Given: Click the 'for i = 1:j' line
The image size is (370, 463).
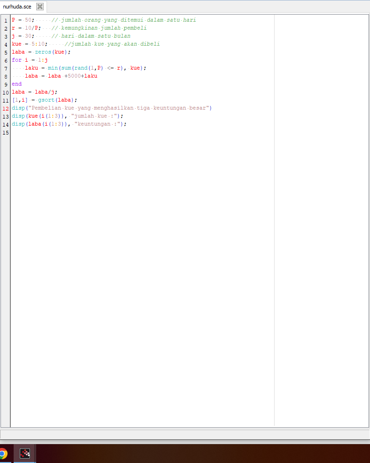Looking at the screenshot, I should coord(30,60).
